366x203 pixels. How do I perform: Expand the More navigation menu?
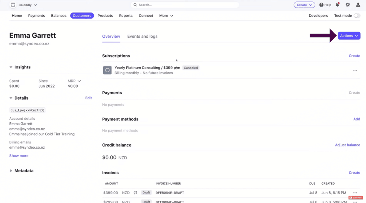(x=166, y=16)
